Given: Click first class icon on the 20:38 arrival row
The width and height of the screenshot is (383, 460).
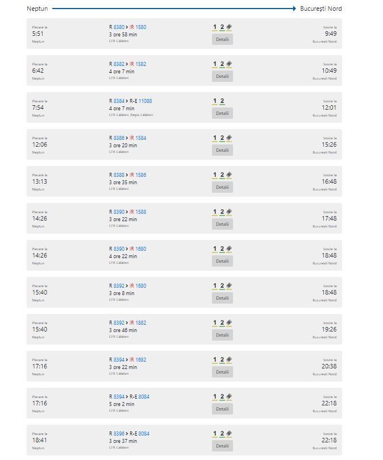Looking at the screenshot, I should click(x=215, y=360).
